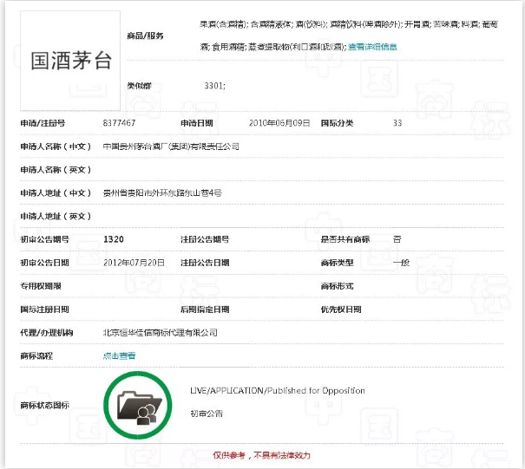The height and width of the screenshot is (469, 525).
Task: Click the 否 shared-trademark value
Action: pos(397,239)
